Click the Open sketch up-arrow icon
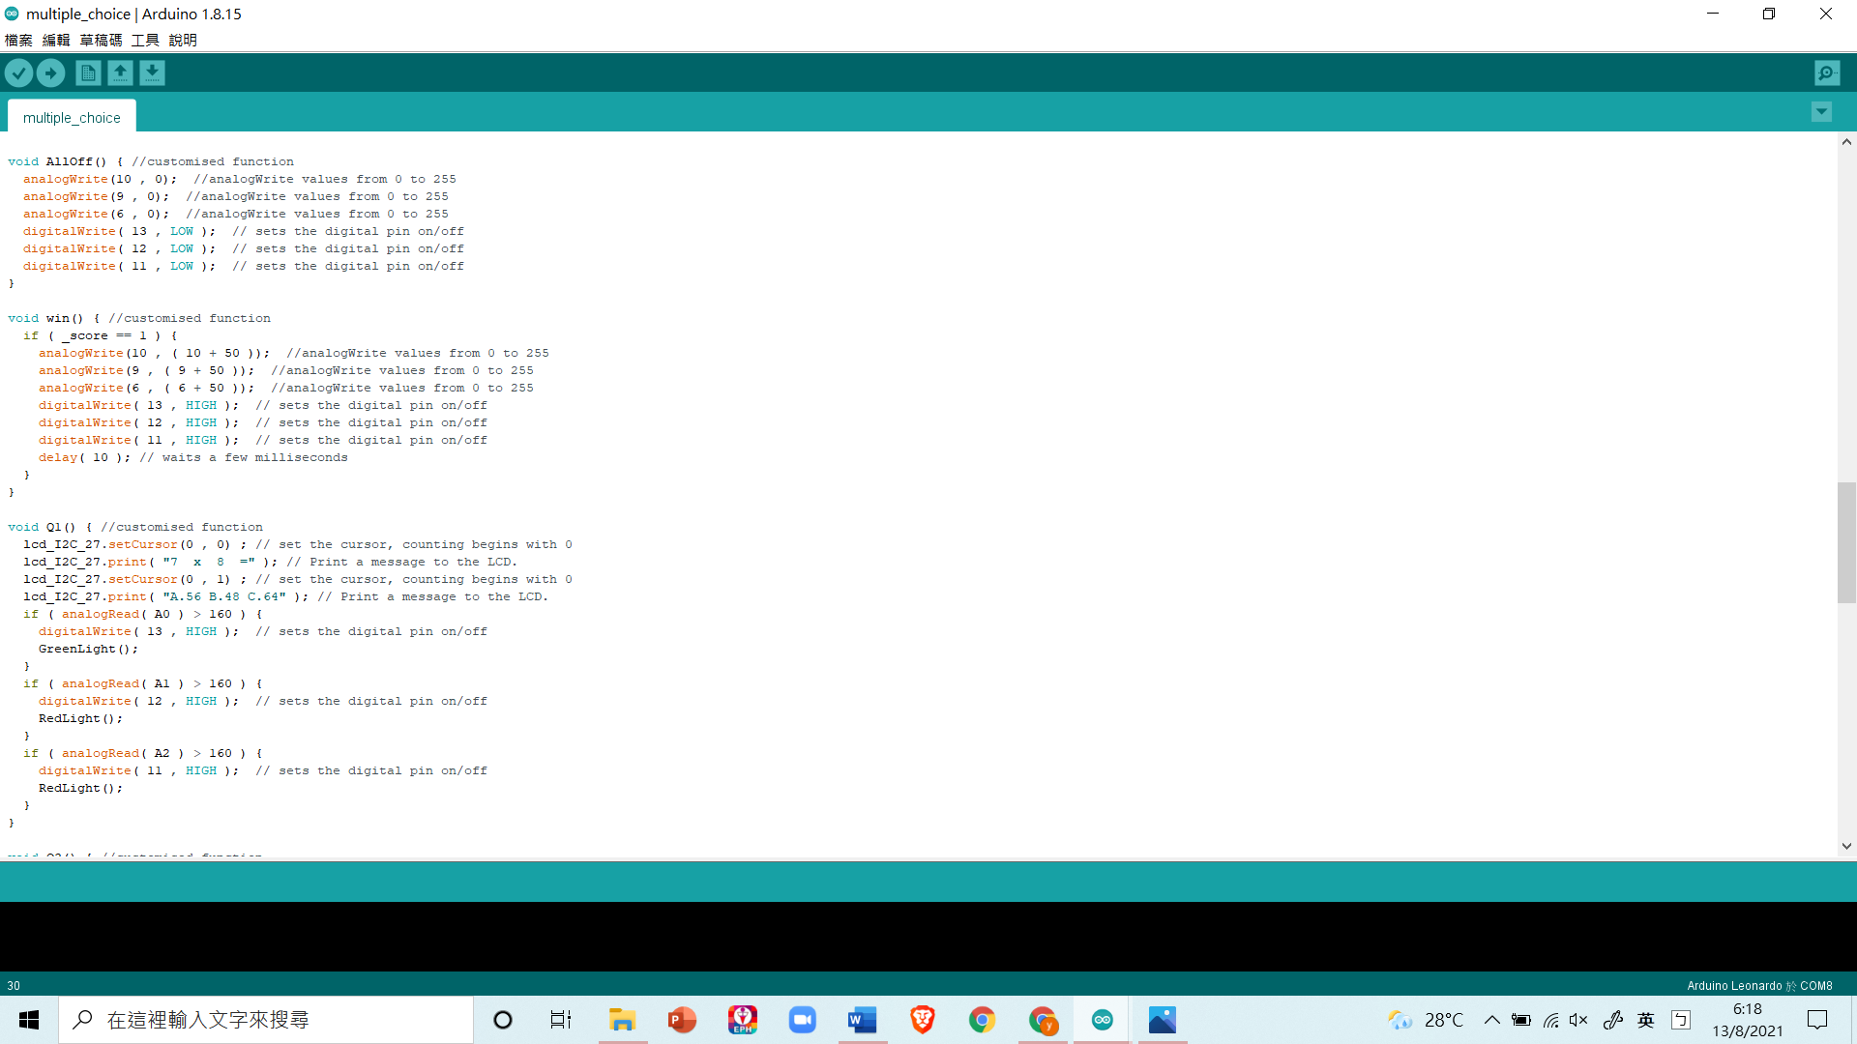The width and height of the screenshot is (1857, 1044). pyautogui.click(x=120, y=72)
